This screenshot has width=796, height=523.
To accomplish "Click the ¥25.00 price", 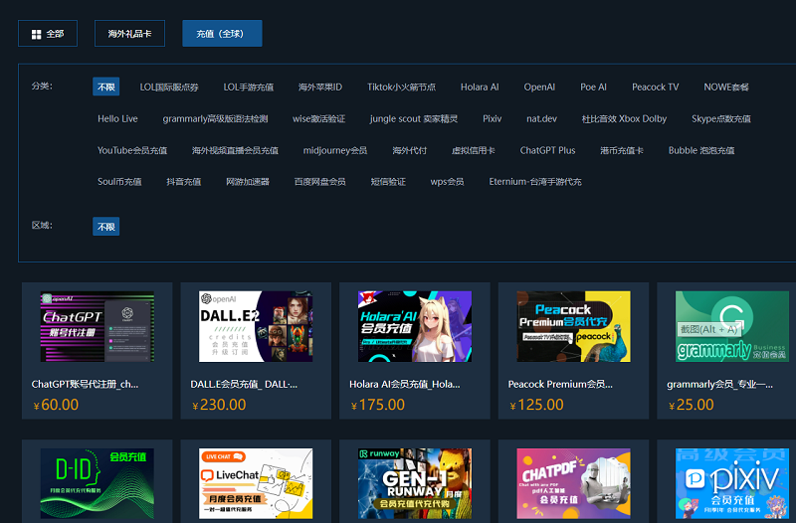I will click(691, 405).
